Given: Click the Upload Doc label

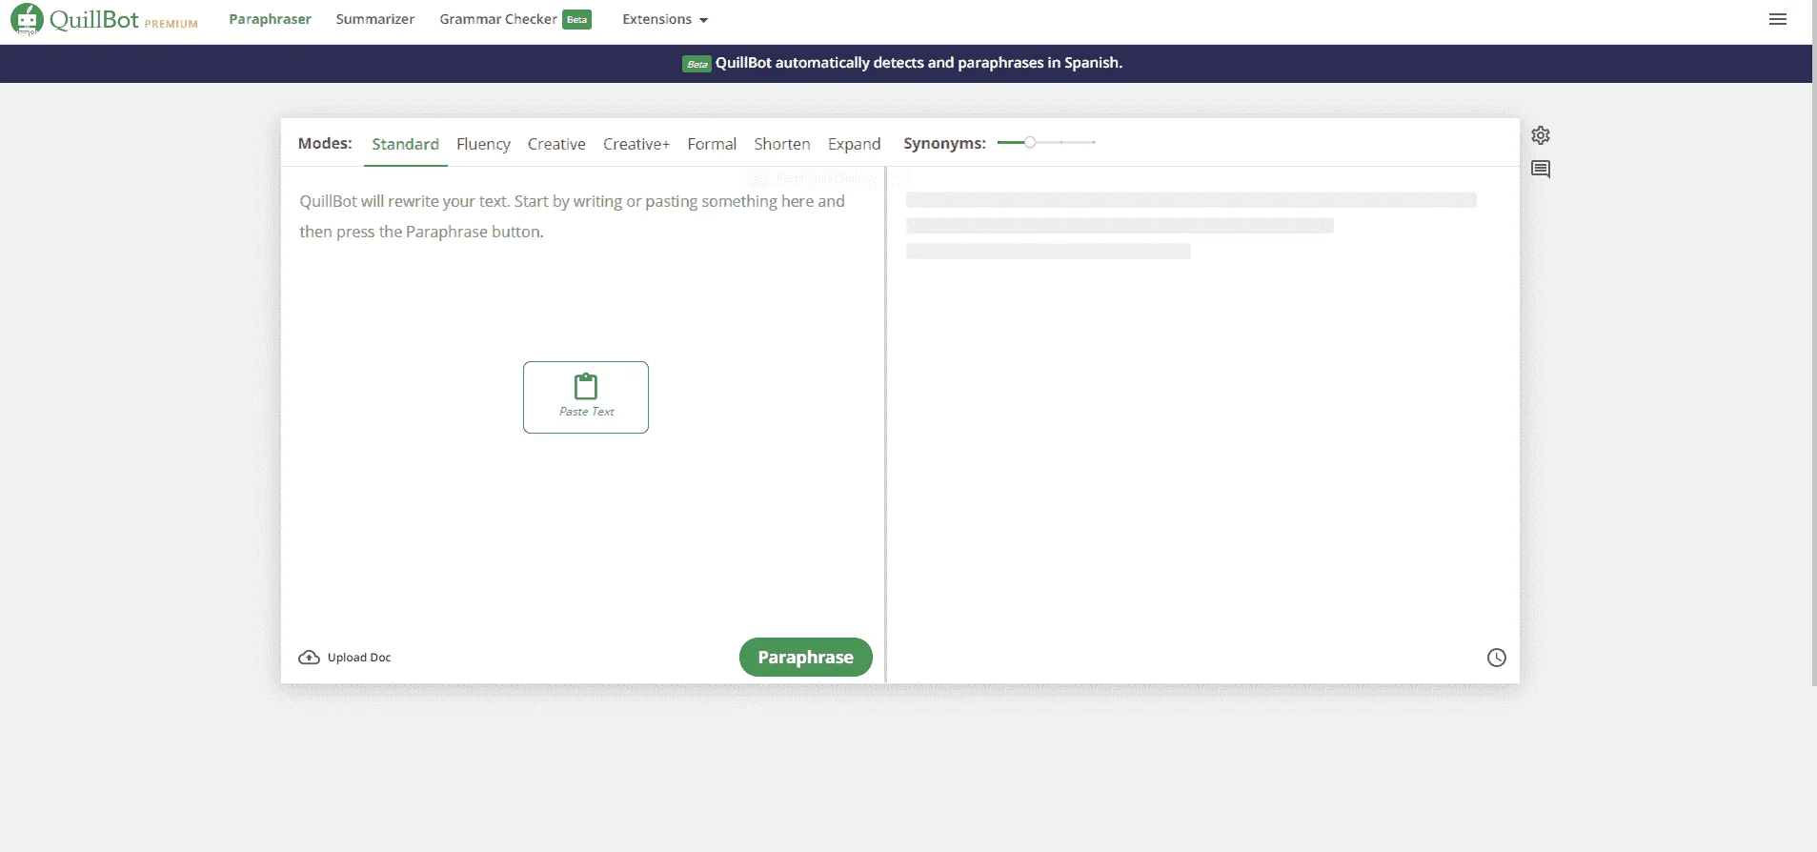Looking at the screenshot, I should coord(359,658).
